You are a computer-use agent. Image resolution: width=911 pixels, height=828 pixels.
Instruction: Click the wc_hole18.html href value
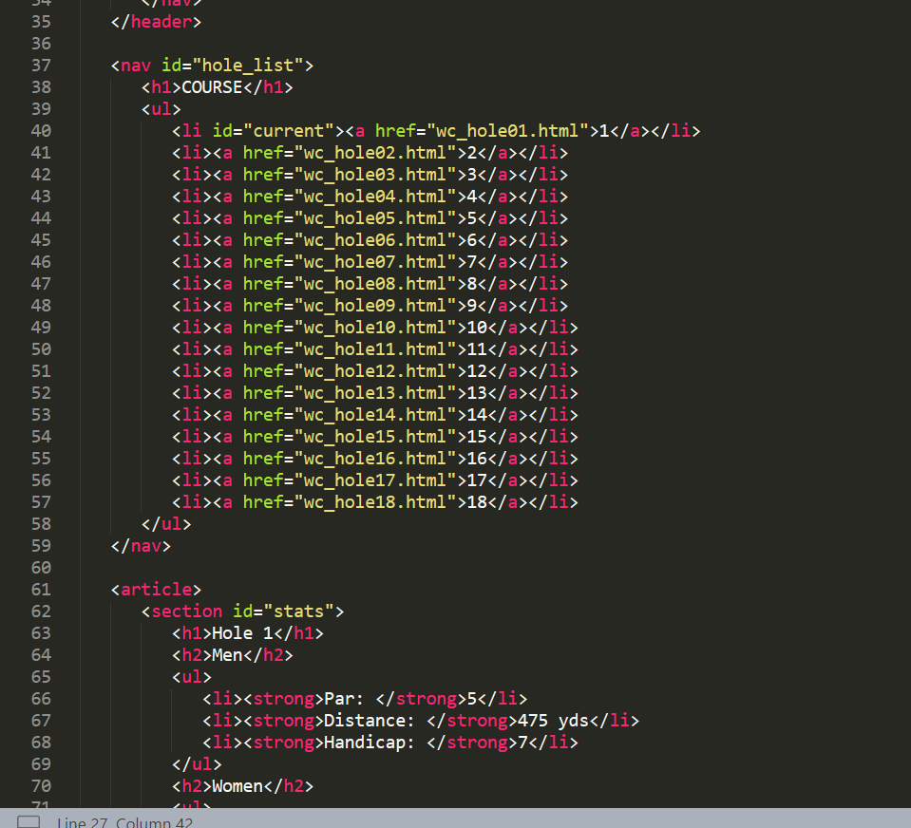coord(374,502)
